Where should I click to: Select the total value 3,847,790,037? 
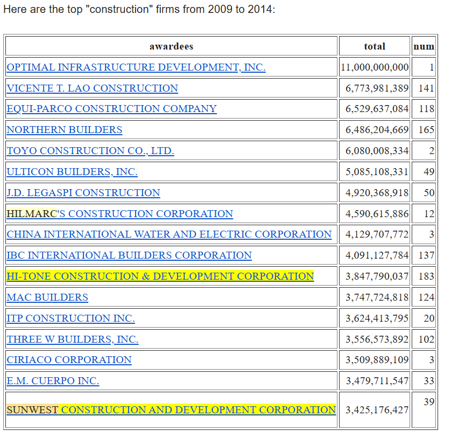(377, 277)
